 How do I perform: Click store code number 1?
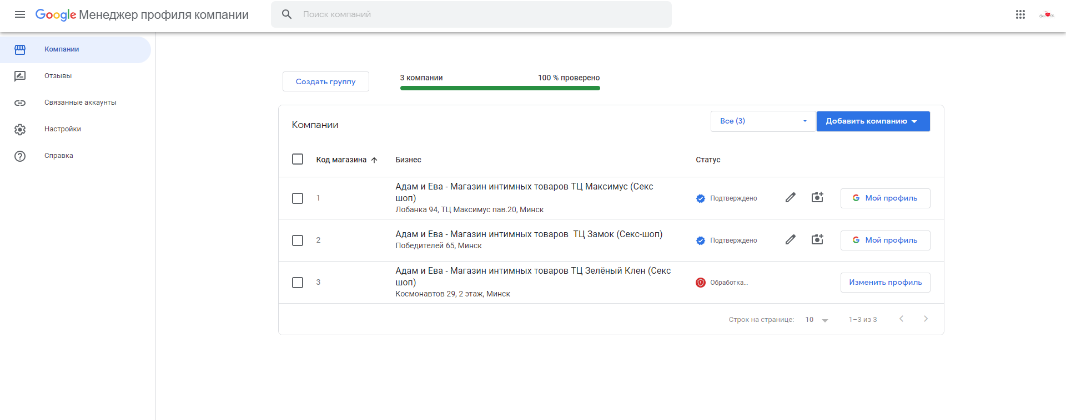(318, 198)
